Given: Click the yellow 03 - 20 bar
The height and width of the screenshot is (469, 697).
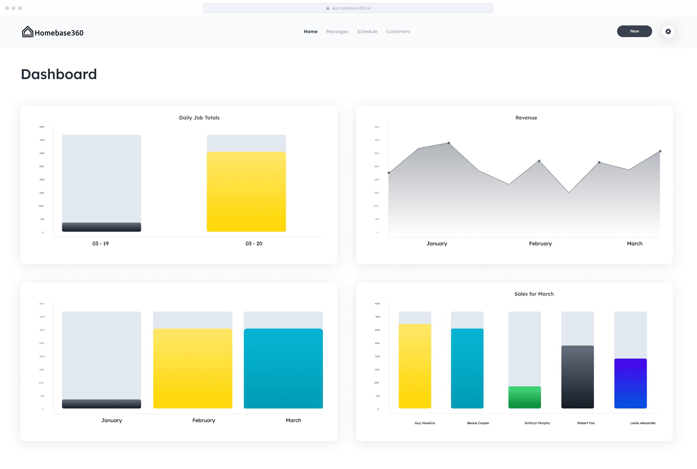Looking at the screenshot, I should [246, 192].
